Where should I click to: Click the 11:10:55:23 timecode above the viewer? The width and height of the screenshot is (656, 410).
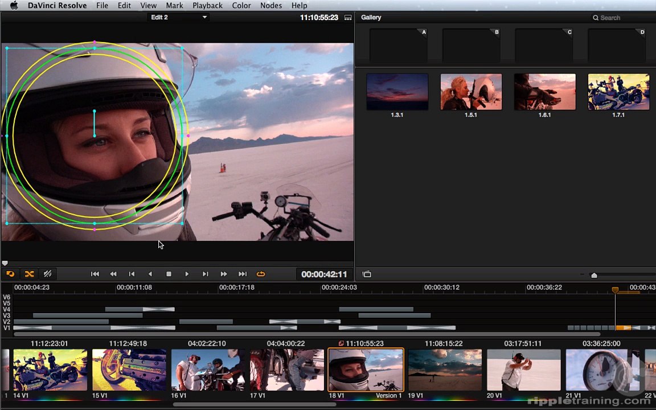(319, 18)
